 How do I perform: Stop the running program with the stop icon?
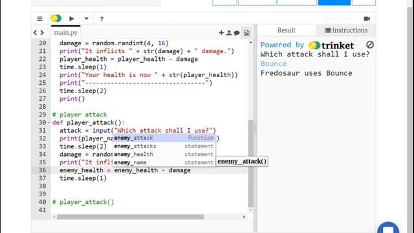point(370,45)
